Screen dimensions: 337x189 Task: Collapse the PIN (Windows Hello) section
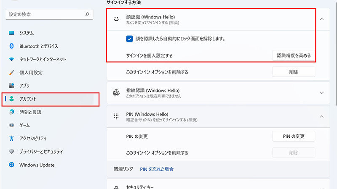tap(322, 117)
